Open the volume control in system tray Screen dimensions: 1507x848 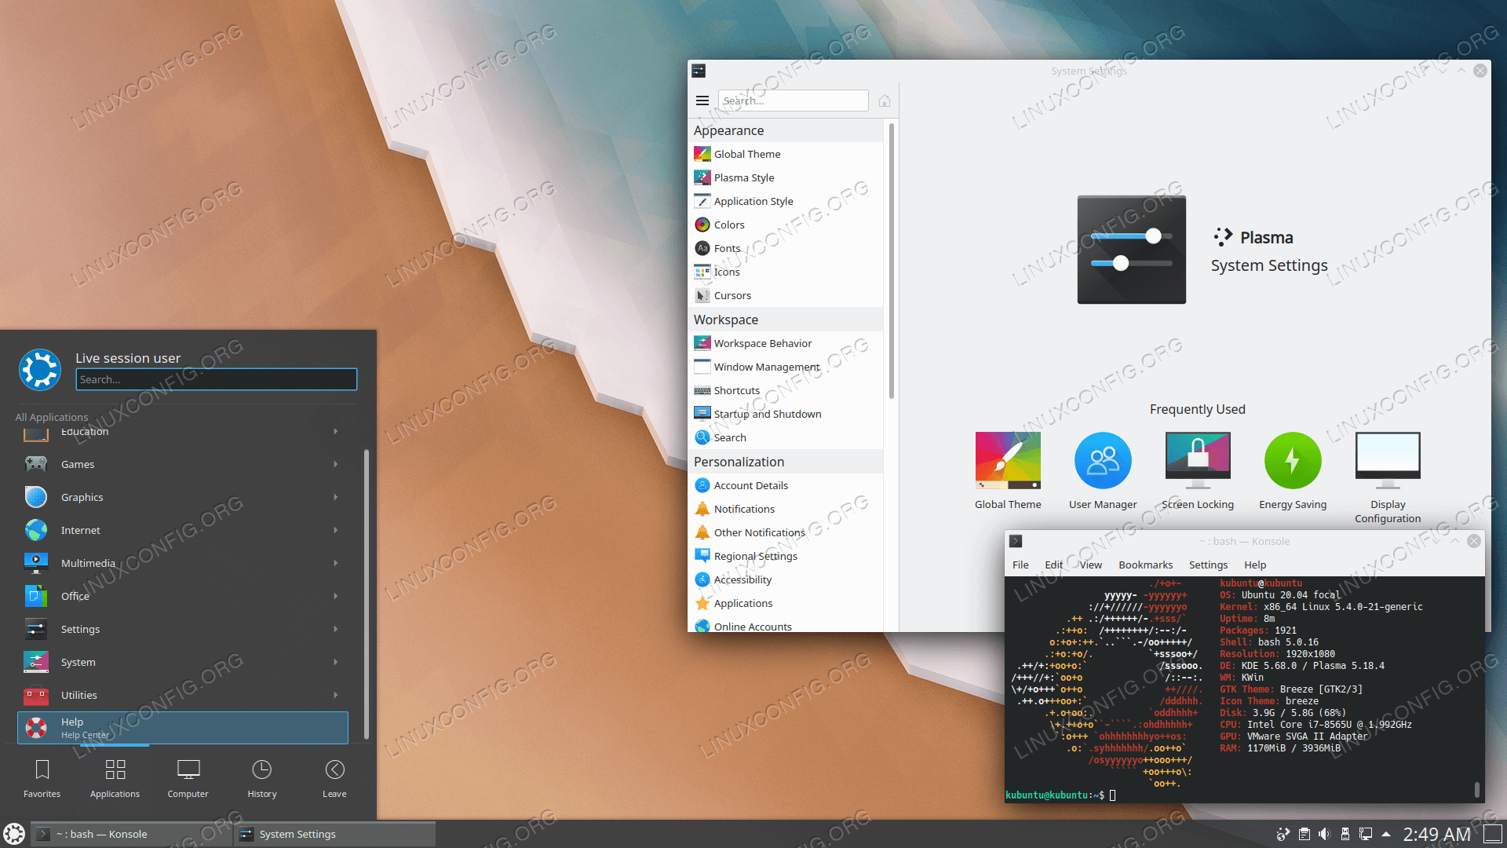(1324, 834)
